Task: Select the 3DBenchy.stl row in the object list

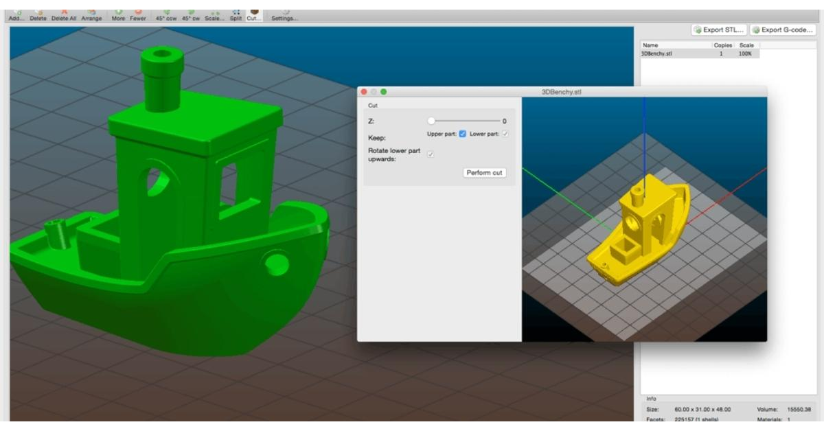Action: point(700,53)
